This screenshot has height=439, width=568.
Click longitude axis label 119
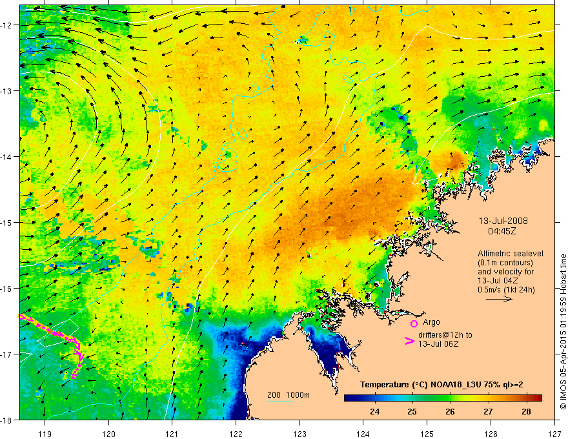click(x=45, y=434)
